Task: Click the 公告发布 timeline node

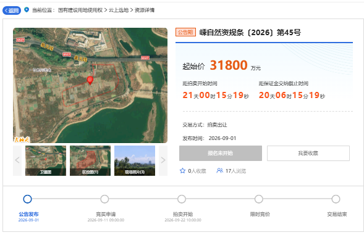Action: (x=27, y=199)
